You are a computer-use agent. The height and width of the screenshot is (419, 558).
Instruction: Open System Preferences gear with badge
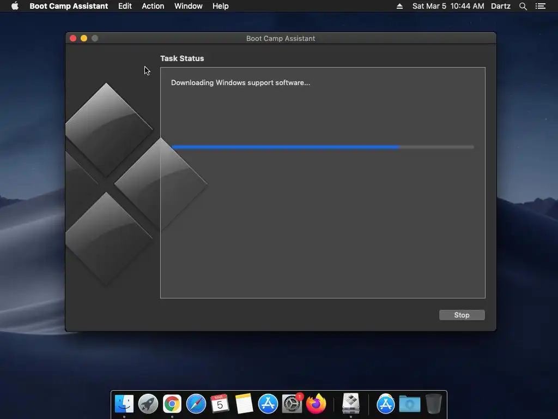click(292, 404)
